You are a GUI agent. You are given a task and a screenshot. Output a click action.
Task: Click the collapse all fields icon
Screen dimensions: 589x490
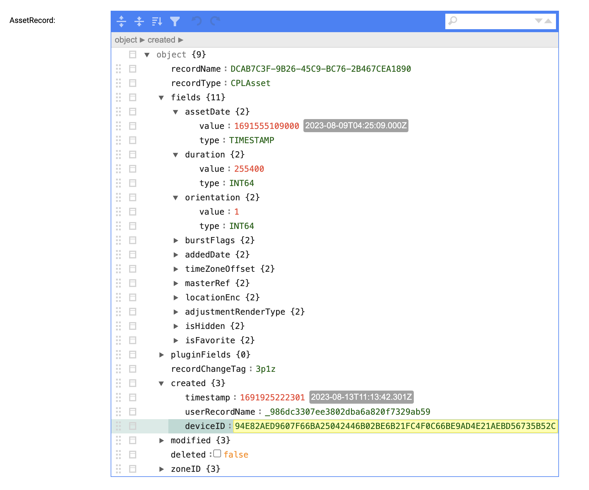point(139,21)
